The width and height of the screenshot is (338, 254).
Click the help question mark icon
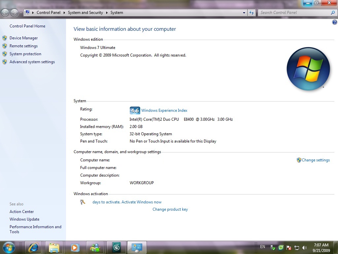click(335, 22)
